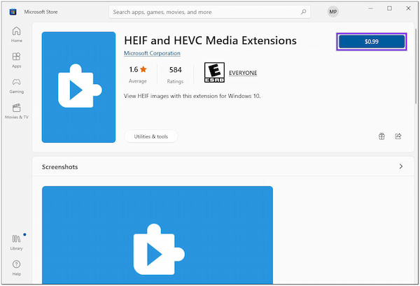Click the Microsoft Store logo icon
This screenshot has height=286, width=420.
tap(13, 12)
